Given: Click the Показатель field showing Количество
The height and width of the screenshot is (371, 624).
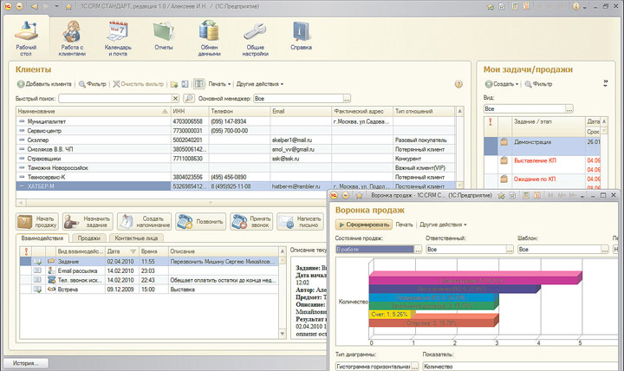Looking at the screenshot, I should pos(522,367).
